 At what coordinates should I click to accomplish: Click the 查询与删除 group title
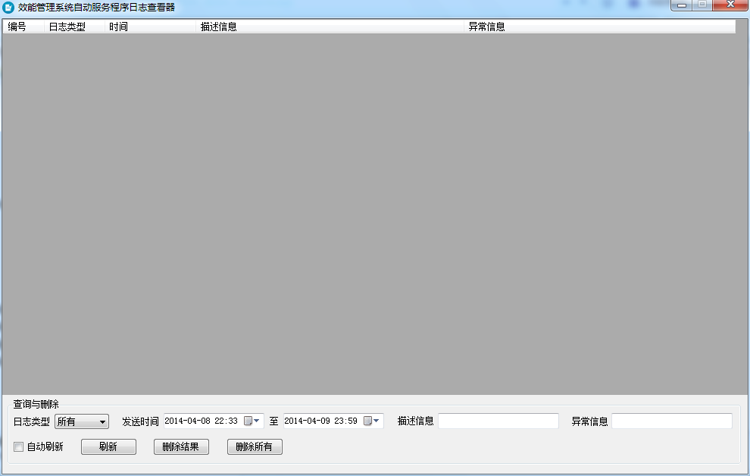[x=36, y=404]
